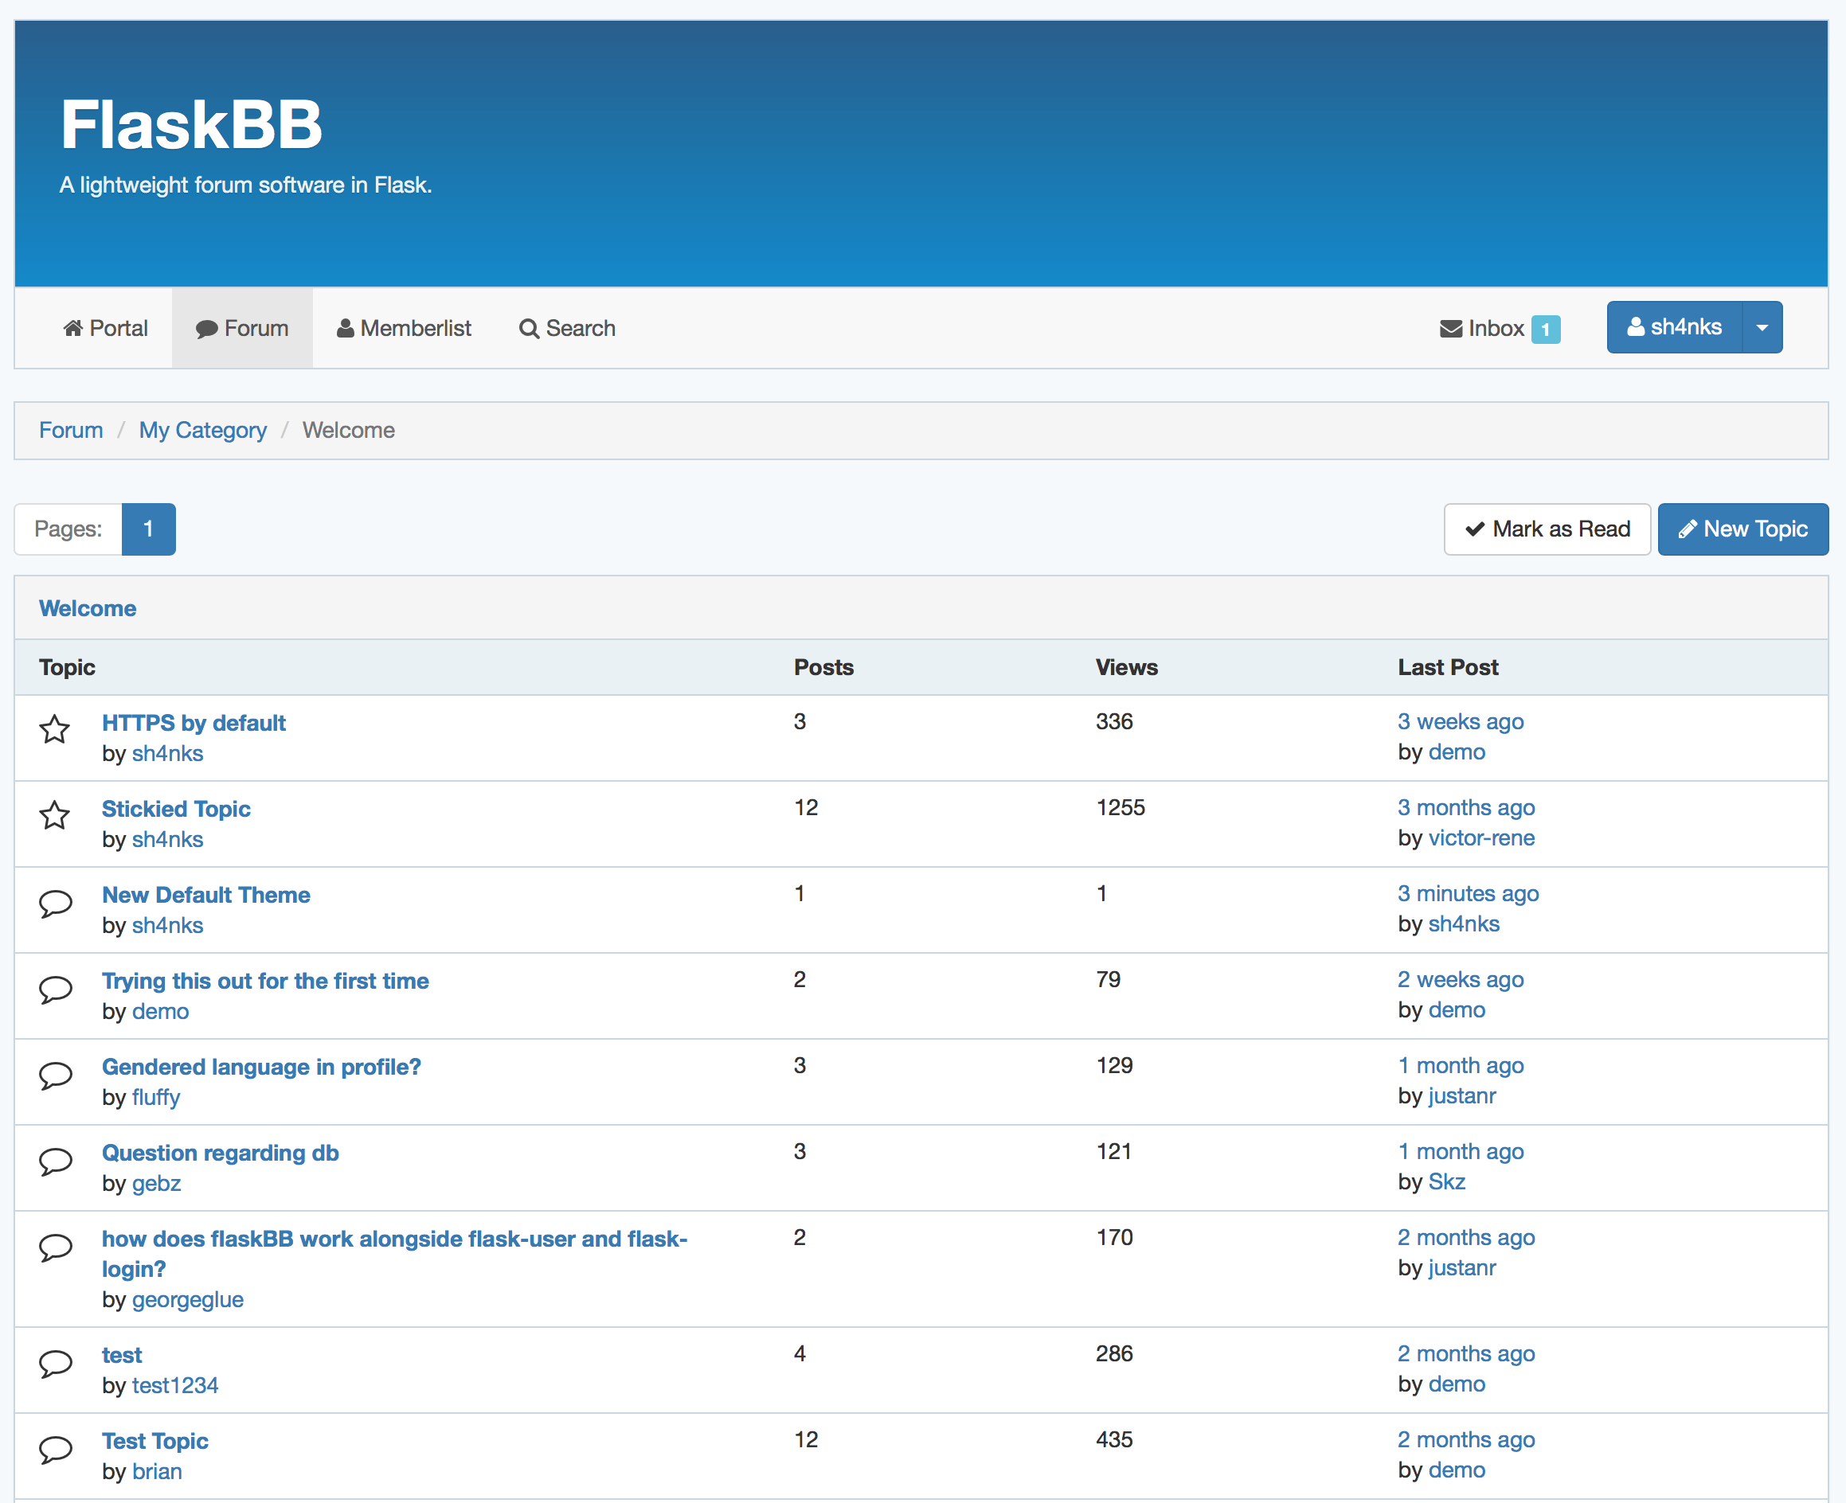Click speech bubble icon for Gendered language topic
Screen dimensions: 1846x1503
(56, 1075)
